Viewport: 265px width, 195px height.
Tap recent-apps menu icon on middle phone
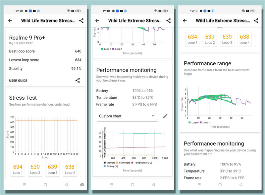112,185
